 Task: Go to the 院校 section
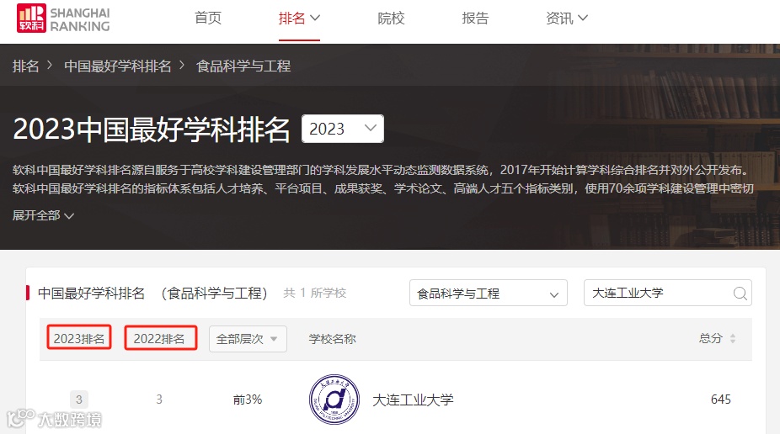(391, 19)
